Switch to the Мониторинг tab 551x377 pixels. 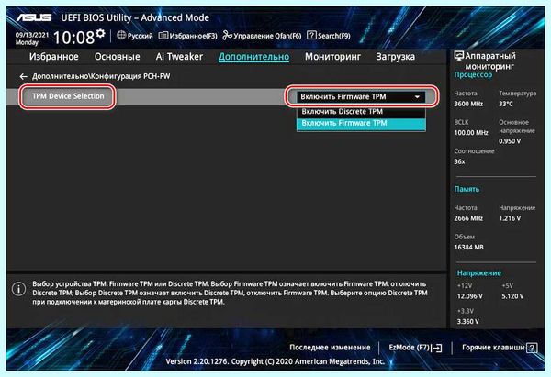tap(332, 57)
